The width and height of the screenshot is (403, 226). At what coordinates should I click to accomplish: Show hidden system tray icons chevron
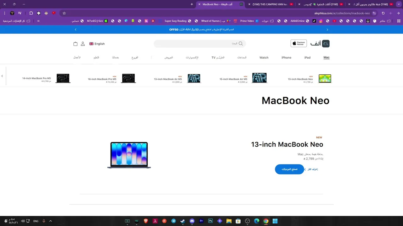tap(50, 221)
